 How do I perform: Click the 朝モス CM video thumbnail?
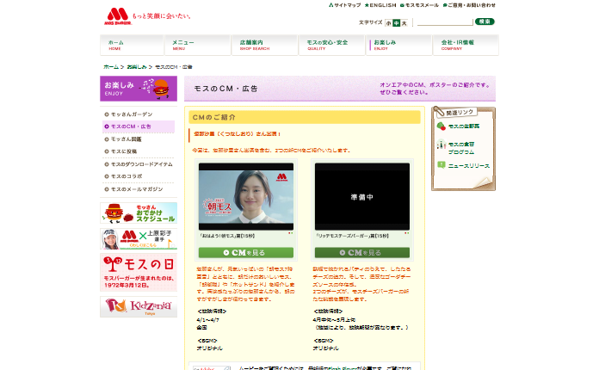[x=246, y=197]
